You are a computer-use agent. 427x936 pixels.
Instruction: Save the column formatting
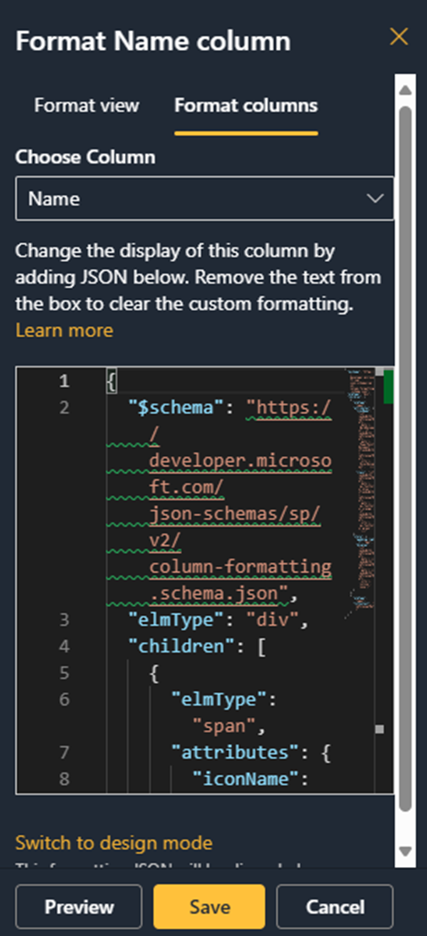point(209,906)
